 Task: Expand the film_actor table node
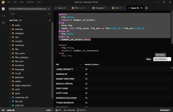pos(10,53)
